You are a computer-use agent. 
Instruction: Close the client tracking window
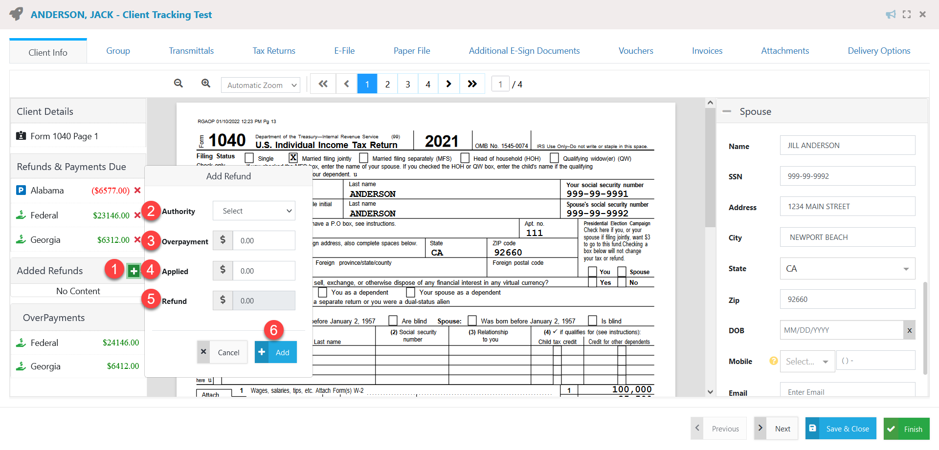(x=922, y=14)
